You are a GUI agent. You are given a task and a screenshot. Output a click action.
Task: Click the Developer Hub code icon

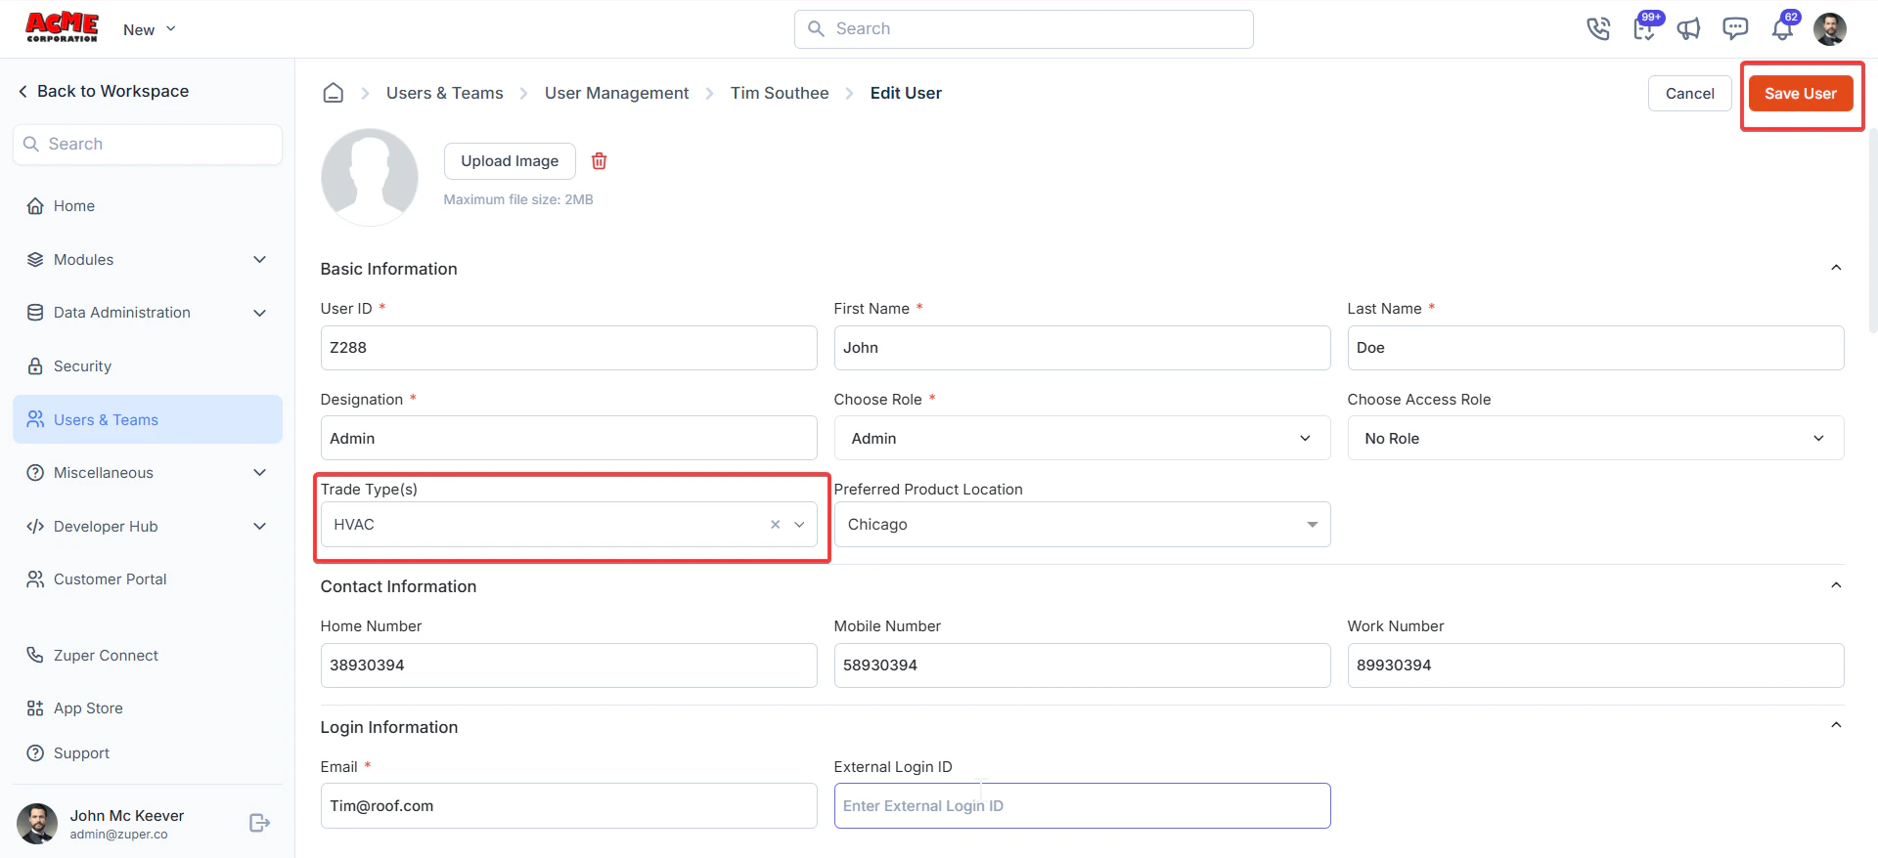(x=35, y=527)
